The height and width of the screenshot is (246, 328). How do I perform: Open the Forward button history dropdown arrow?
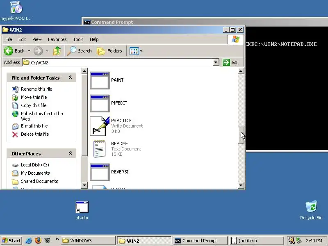point(47,51)
